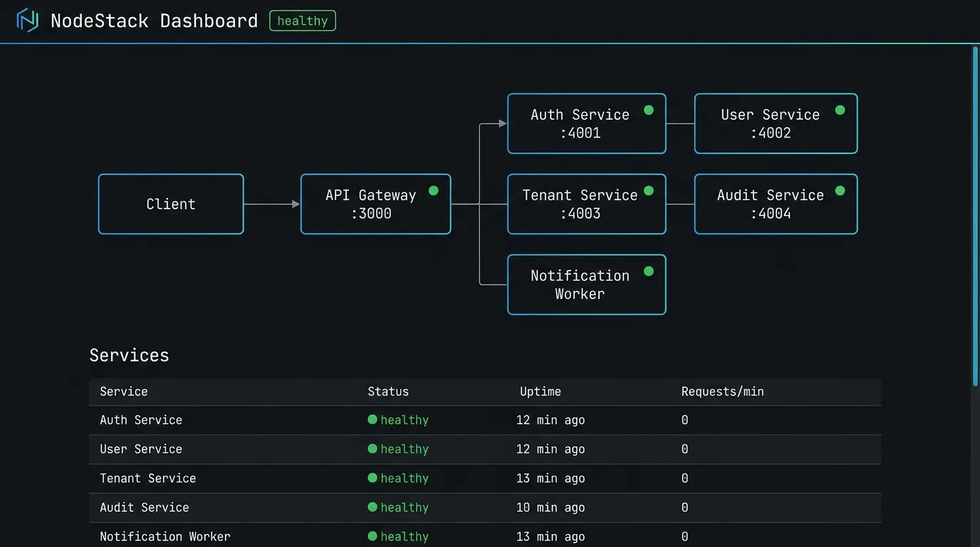Click the Uptime column header
The image size is (980, 547).
coord(541,392)
